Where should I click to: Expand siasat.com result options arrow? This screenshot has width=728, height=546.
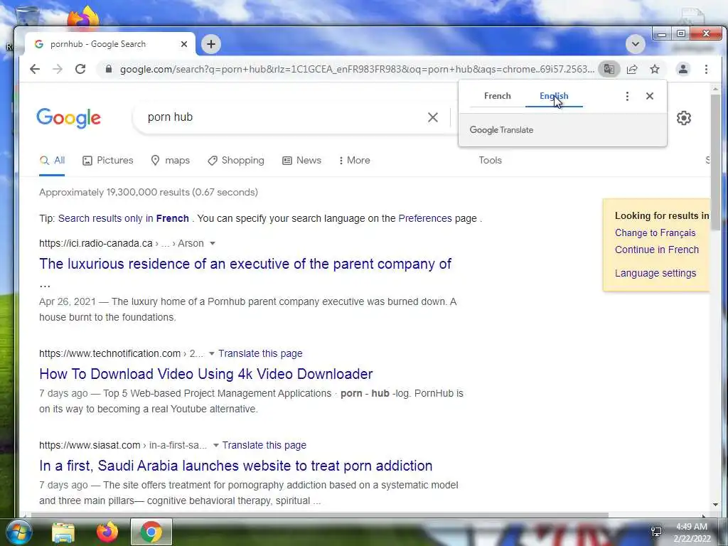click(x=216, y=445)
